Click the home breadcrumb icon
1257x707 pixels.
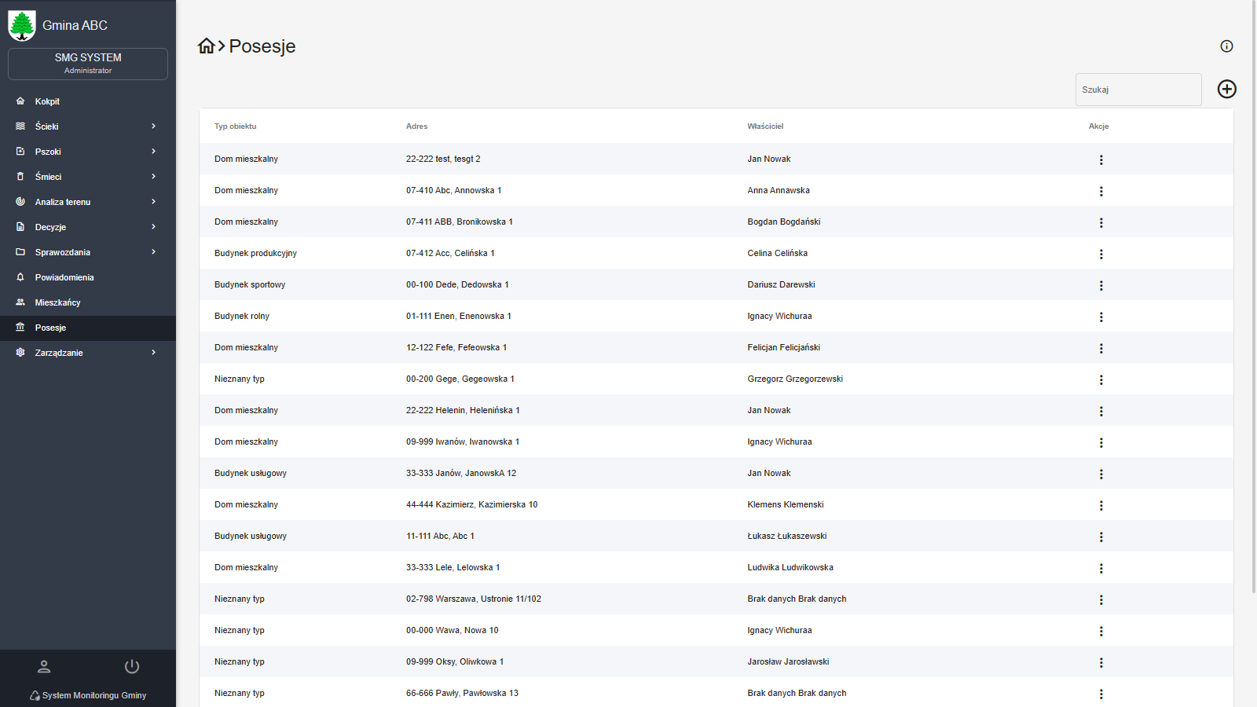(x=206, y=46)
